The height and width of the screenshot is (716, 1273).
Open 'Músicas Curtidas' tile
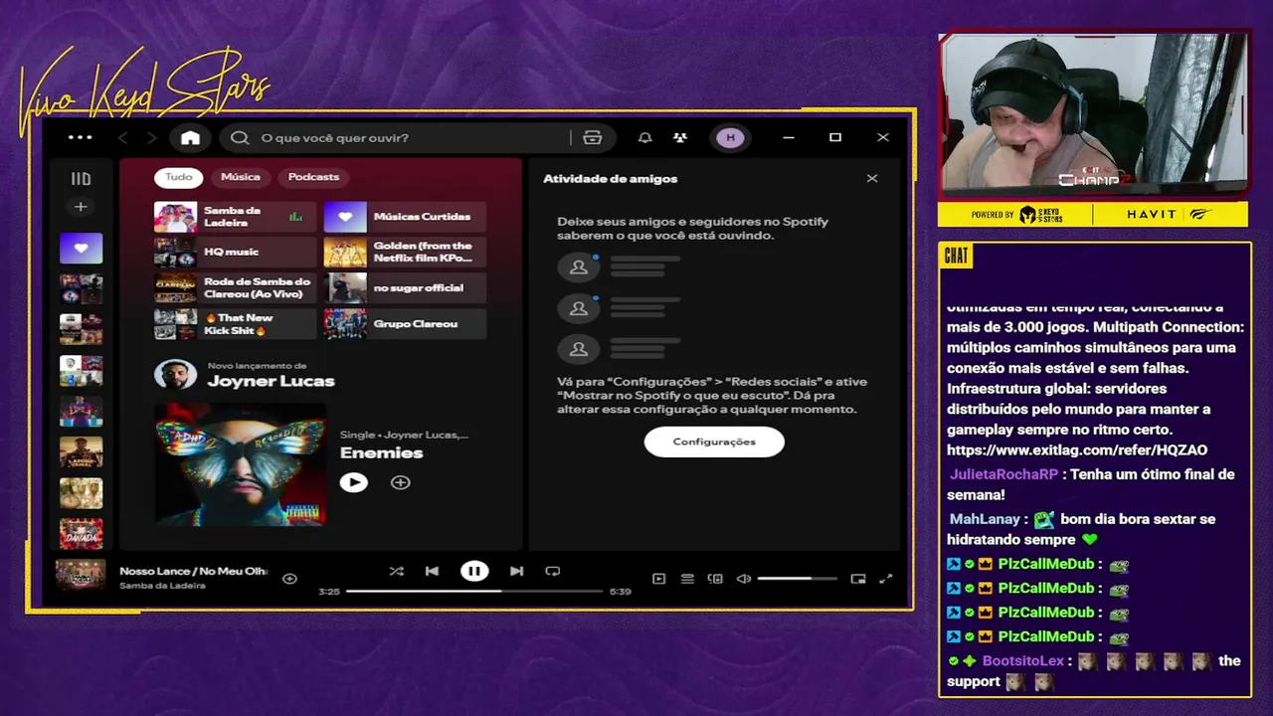pos(406,217)
